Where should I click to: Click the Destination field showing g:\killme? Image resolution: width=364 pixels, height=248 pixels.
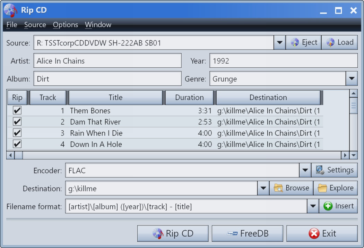[x=161, y=188]
